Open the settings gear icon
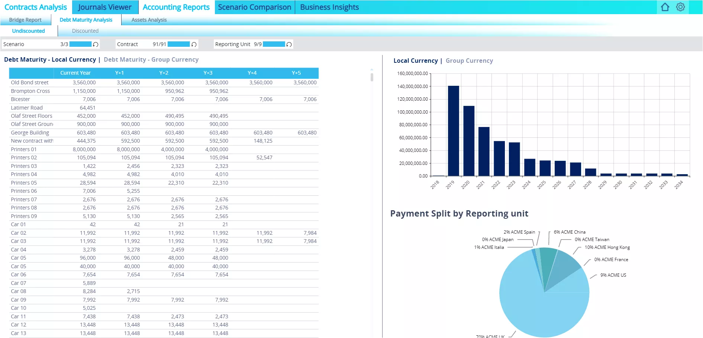 (x=680, y=7)
